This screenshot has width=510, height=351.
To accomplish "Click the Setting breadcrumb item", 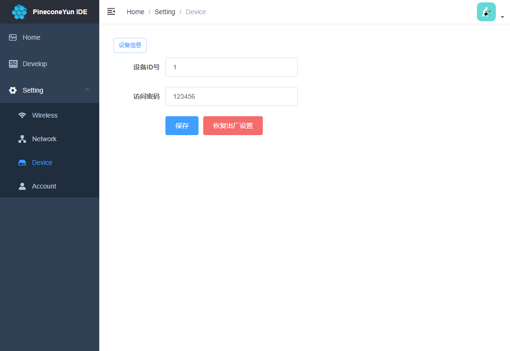I will [165, 12].
